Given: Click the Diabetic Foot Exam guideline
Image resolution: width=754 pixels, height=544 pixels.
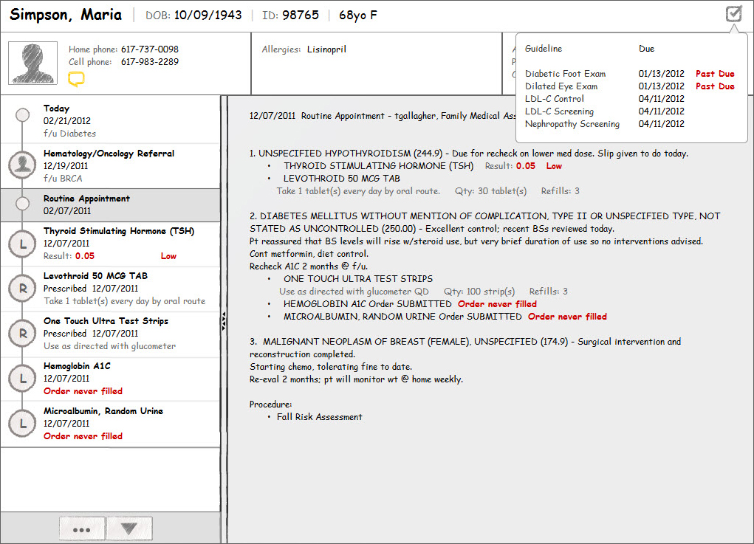Looking at the screenshot, I should pyautogui.click(x=565, y=74).
